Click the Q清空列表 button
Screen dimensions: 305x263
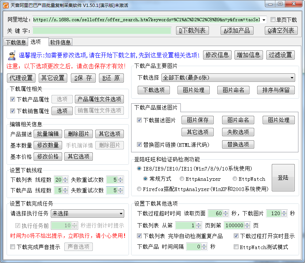click(x=281, y=31)
